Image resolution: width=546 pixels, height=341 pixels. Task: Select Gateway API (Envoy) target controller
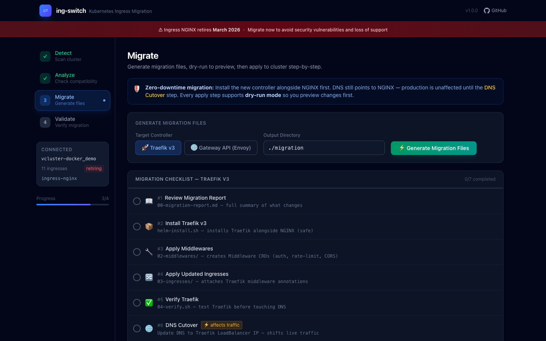(221, 148)
